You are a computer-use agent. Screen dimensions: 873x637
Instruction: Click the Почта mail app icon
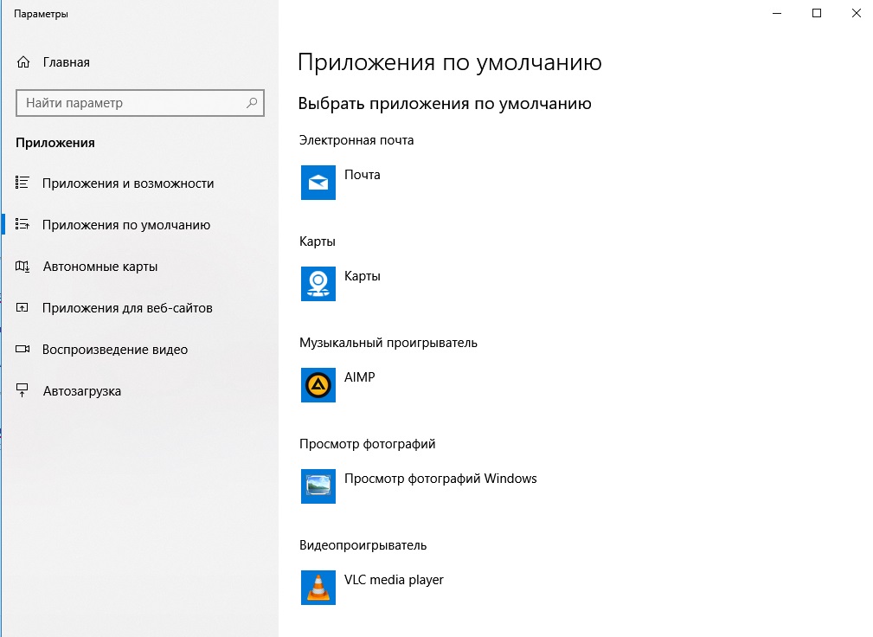click(318, 183)
